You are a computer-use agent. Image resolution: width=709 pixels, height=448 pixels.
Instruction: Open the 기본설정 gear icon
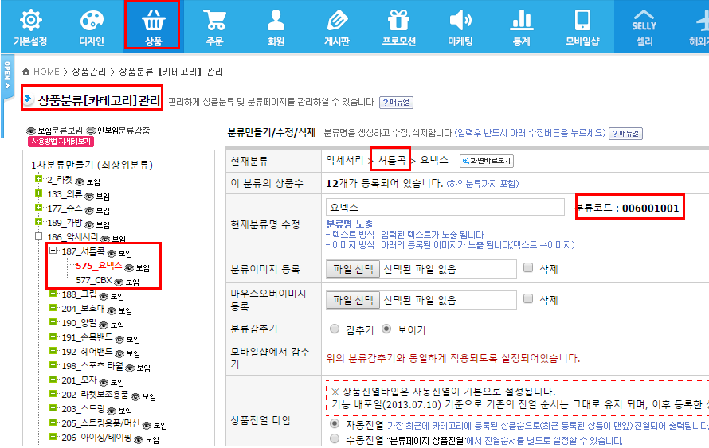click(31, 21)
